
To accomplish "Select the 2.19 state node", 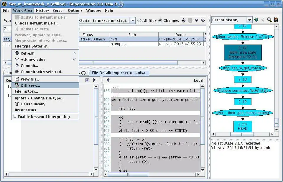I will pos(243,102).
